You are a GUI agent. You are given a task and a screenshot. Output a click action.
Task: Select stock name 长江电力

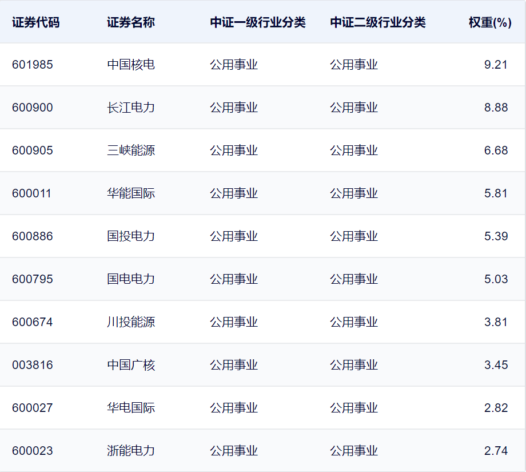pyautogui.click(x=131, y=108)
